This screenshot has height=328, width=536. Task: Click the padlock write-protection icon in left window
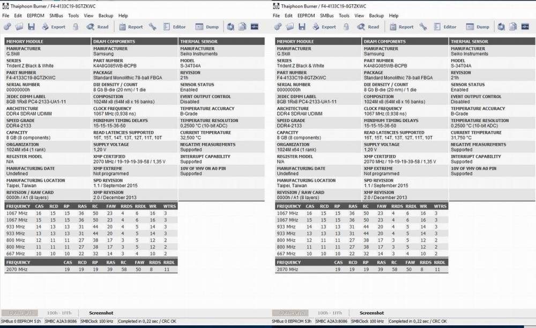[x=76, y=27]
